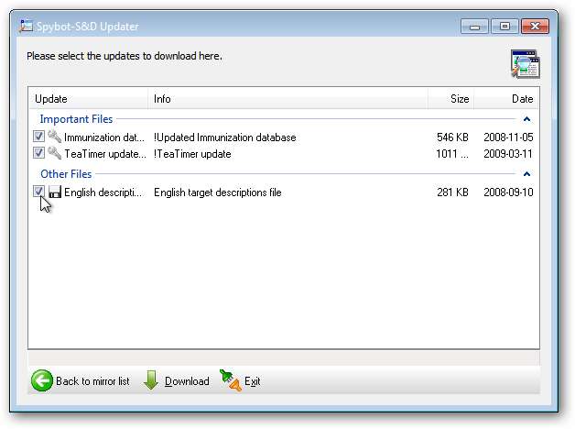Uncheck the TeaTimer update checkbox
Screen dimensions: 575x429
(38, 153)
